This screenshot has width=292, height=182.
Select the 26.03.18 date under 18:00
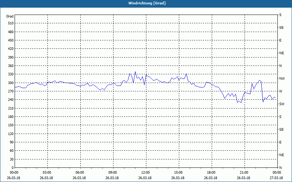click(211, 178)
